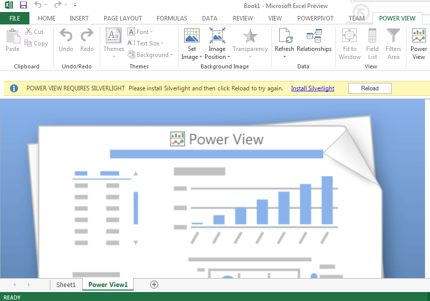This screenshot has height=301, width=430.
Task: Click the Redo arrow icon
Action: (87, 36)
